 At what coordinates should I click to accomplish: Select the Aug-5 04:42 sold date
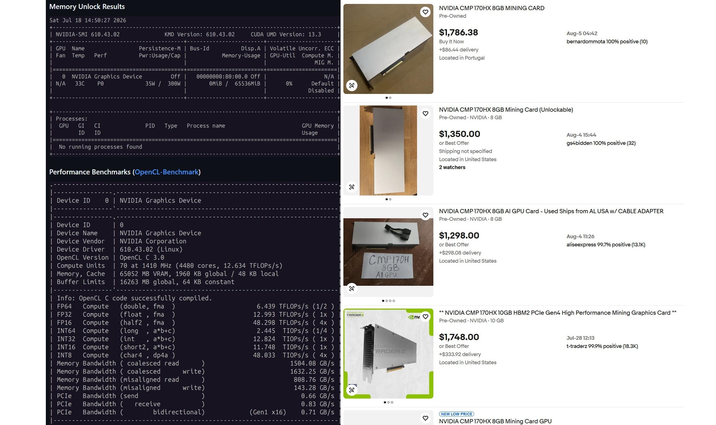pyautogui.click(x=582, y=33)
